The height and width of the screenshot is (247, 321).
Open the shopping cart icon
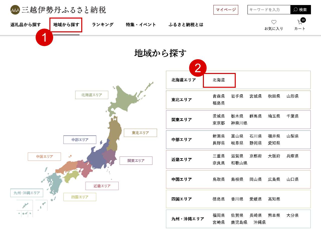(x=300, y=22)
